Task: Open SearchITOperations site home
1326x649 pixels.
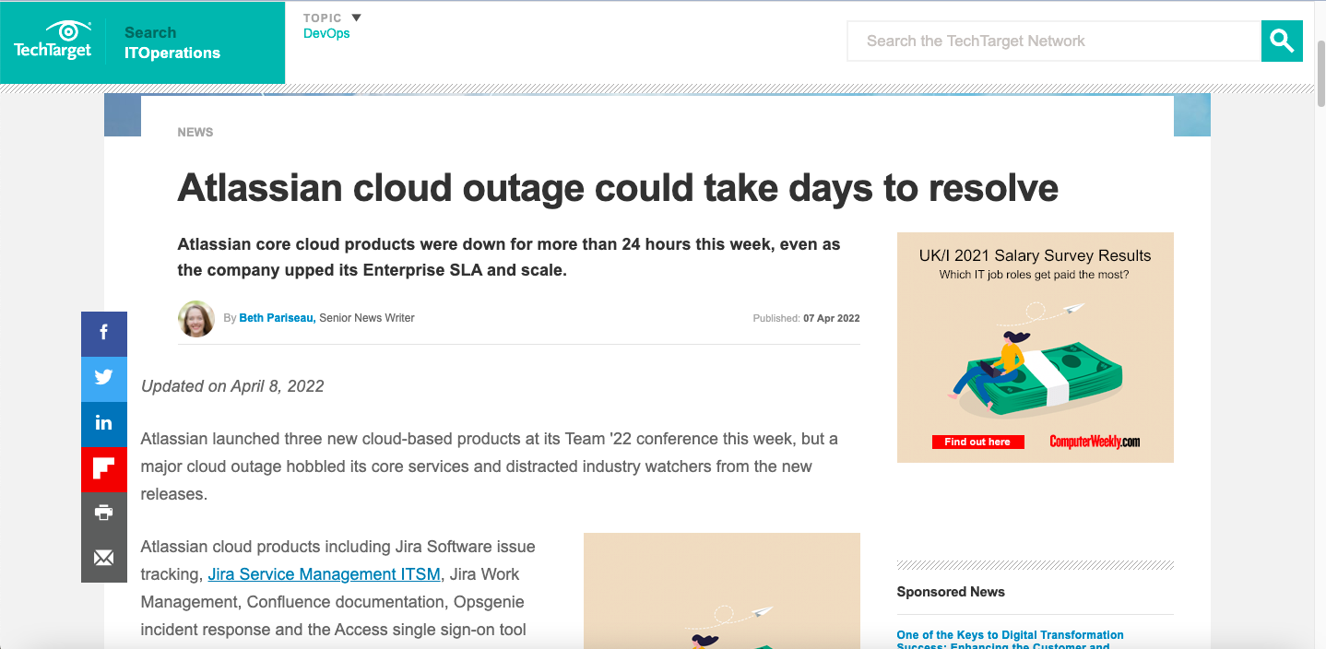Action: 172,42
